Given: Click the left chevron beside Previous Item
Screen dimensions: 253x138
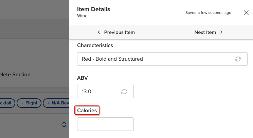Looking at the screenshot, I should pos(99,33).
